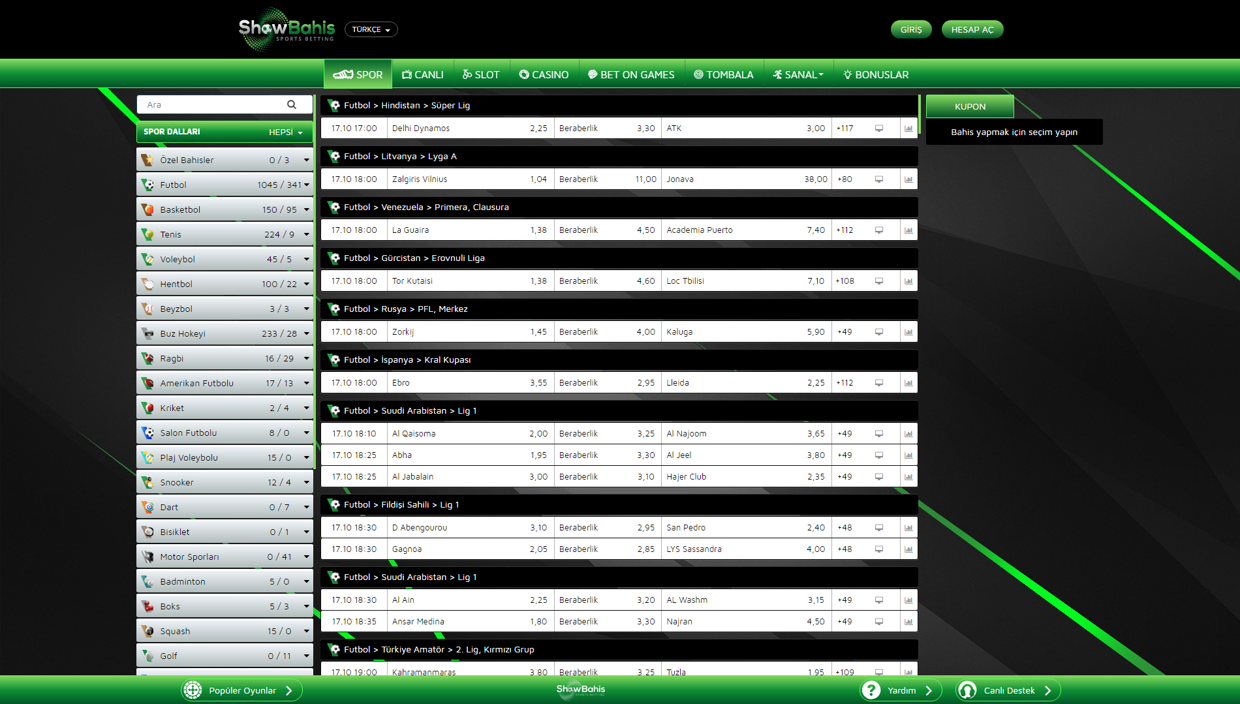Switch to the CANLI tab
Image resolution: width=1240 pixels, height=704 pixels.
tap(422, 74)
